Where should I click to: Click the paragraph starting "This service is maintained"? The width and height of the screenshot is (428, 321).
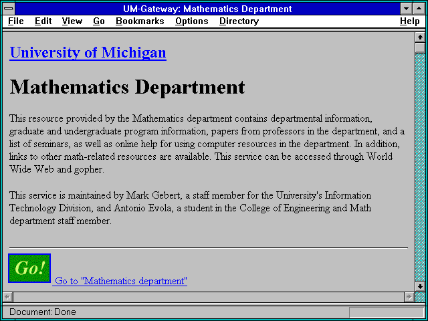click(x=190, y=208)
